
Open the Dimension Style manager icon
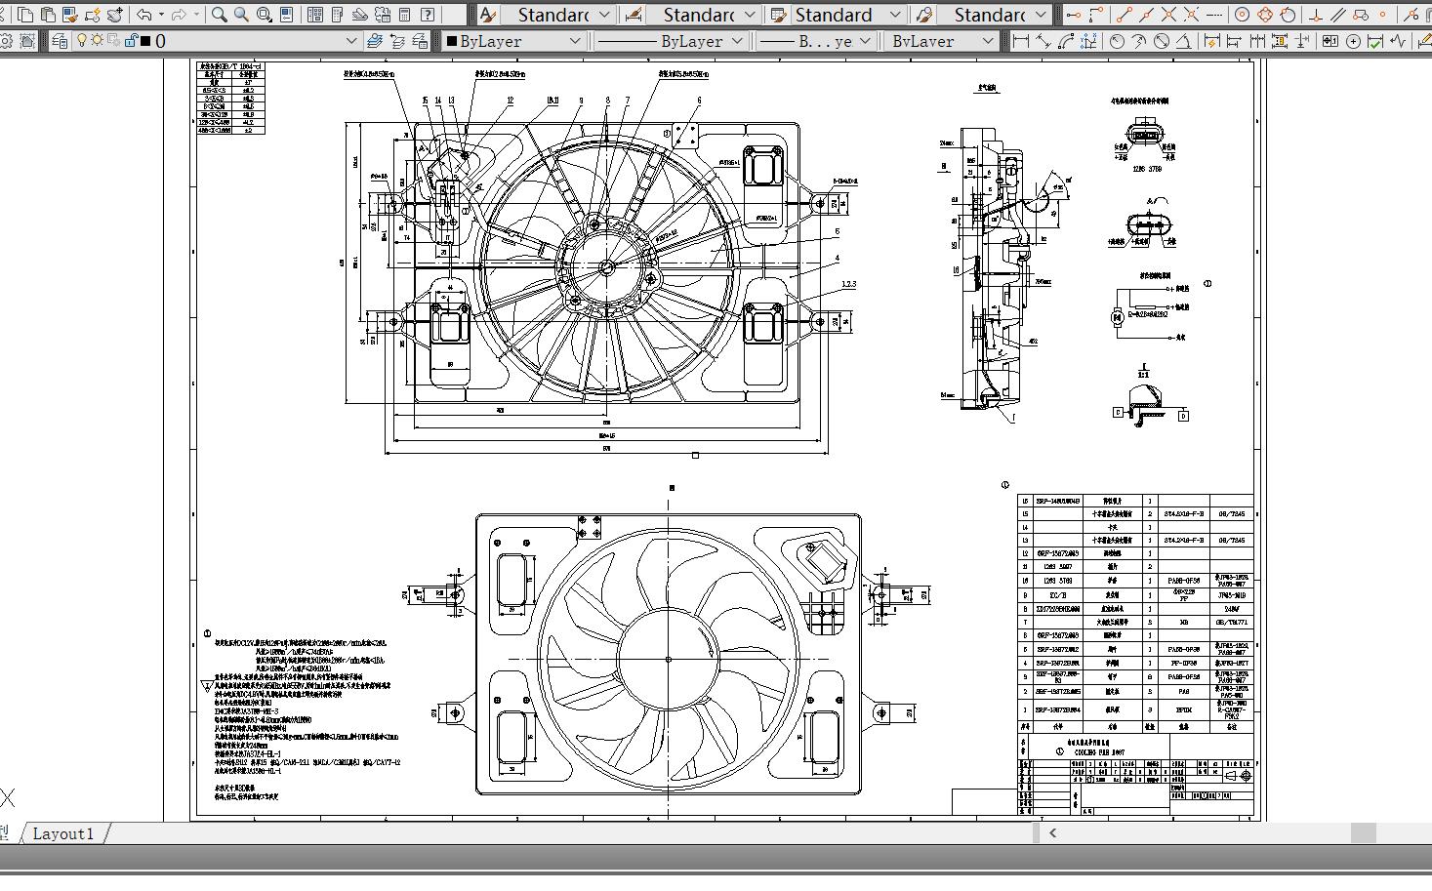coord(634,15)
